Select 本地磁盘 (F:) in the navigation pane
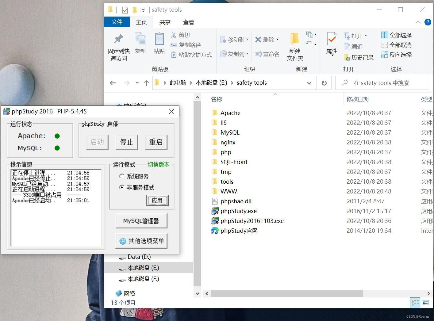The width and height of the screenshot is (434, 321). 143,279
